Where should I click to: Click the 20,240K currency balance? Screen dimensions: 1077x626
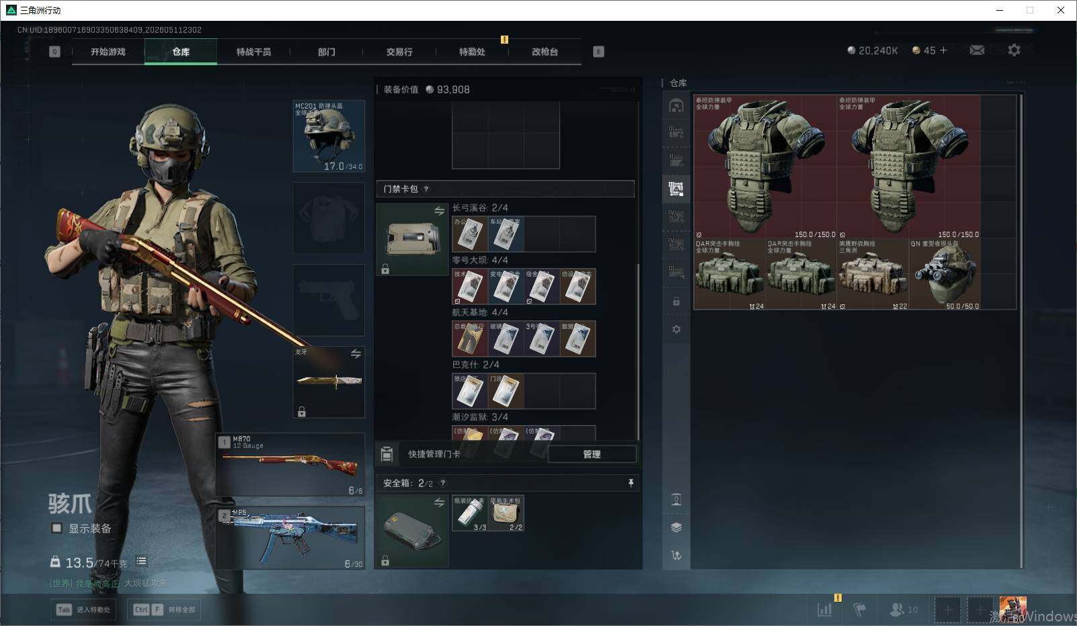[873, 50]
